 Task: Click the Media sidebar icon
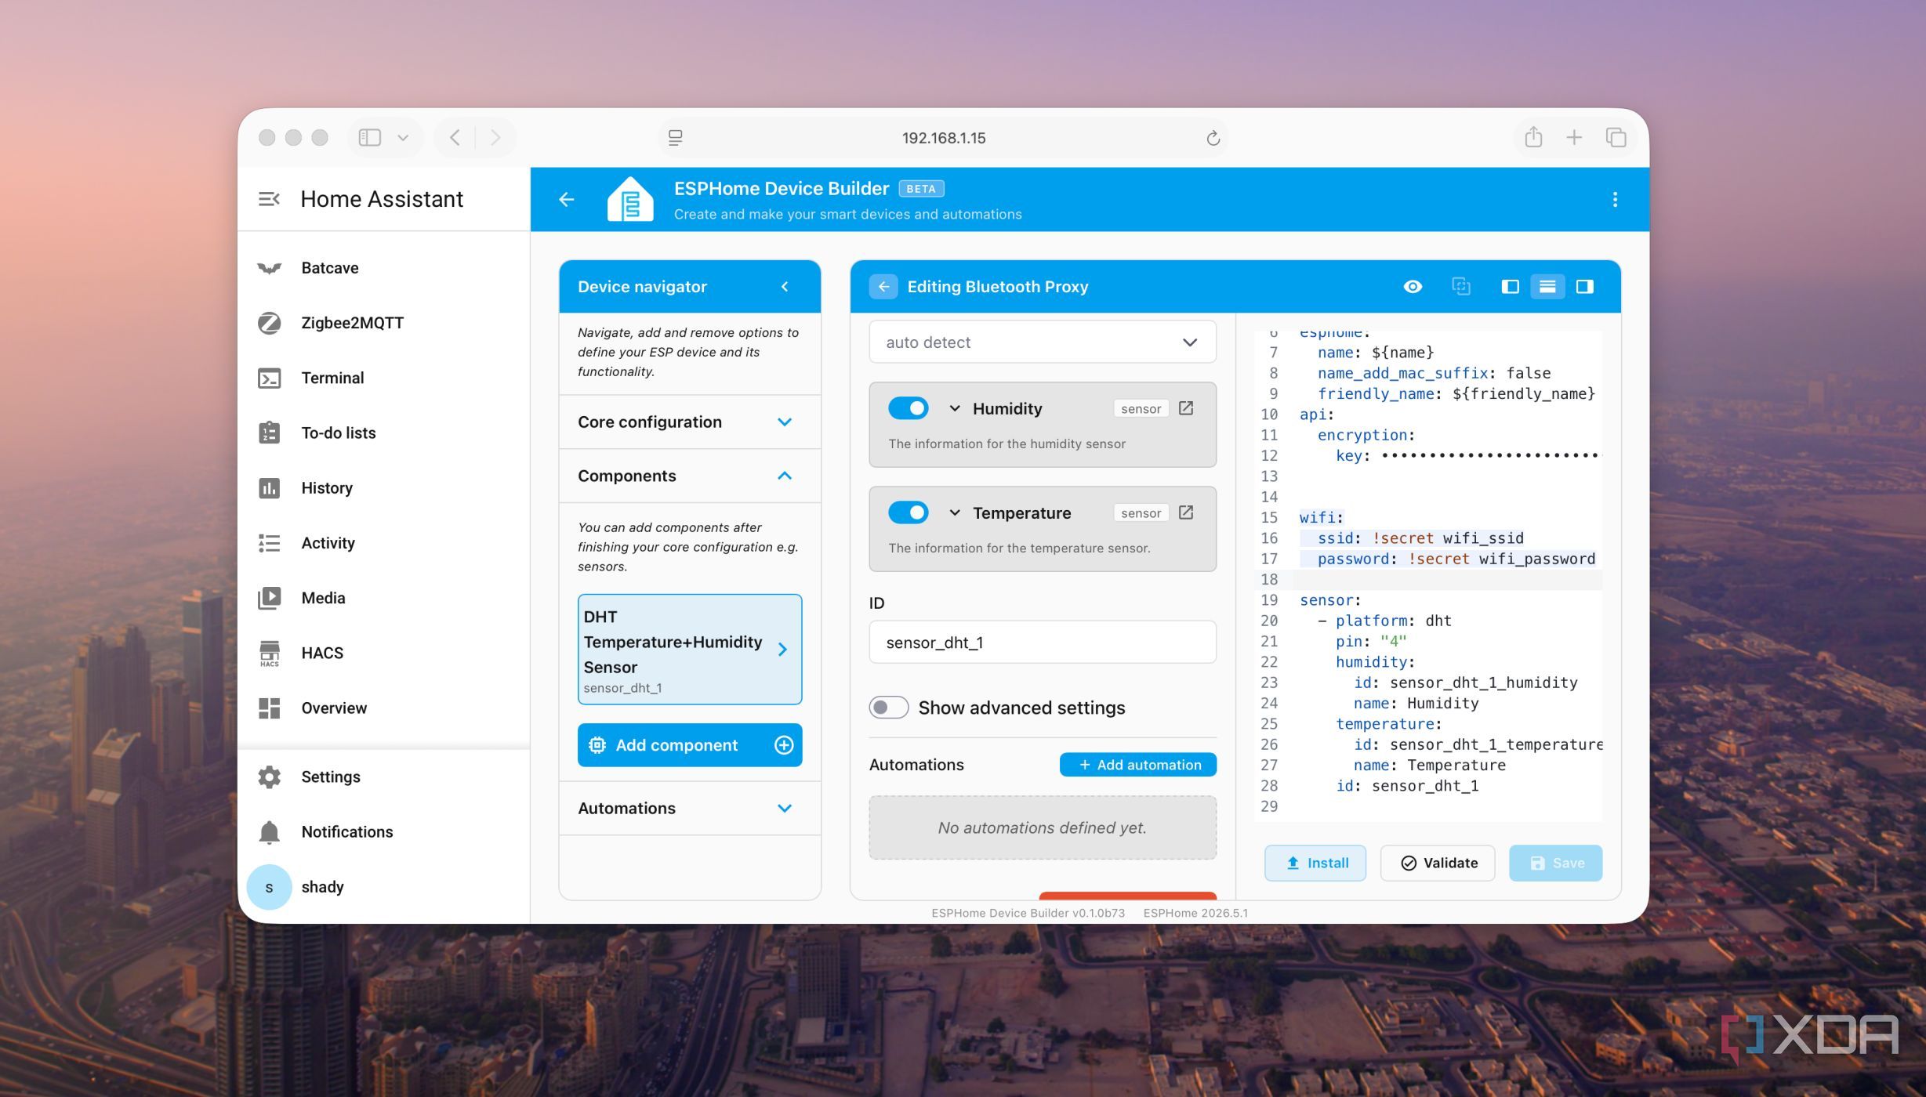click(x=269, y=598)
